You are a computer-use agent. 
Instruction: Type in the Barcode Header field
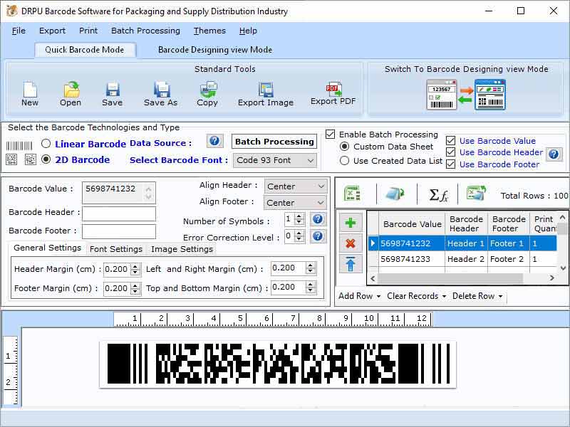coord(118,214)
